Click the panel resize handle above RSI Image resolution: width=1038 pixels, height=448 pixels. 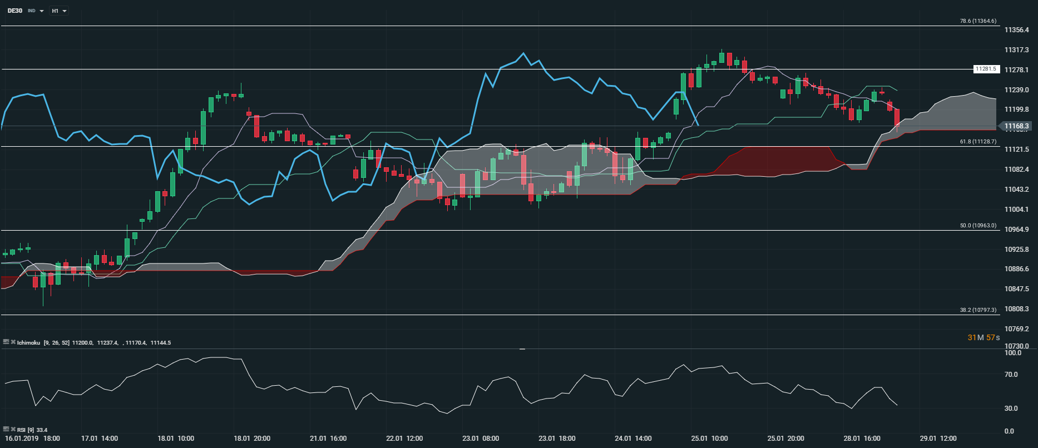[522, 349]
